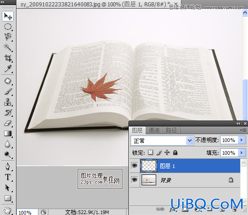The width and height of the screenshot is (248, 215).
Task: Open the fill slider arrow
Action: [x=242, y=153]
